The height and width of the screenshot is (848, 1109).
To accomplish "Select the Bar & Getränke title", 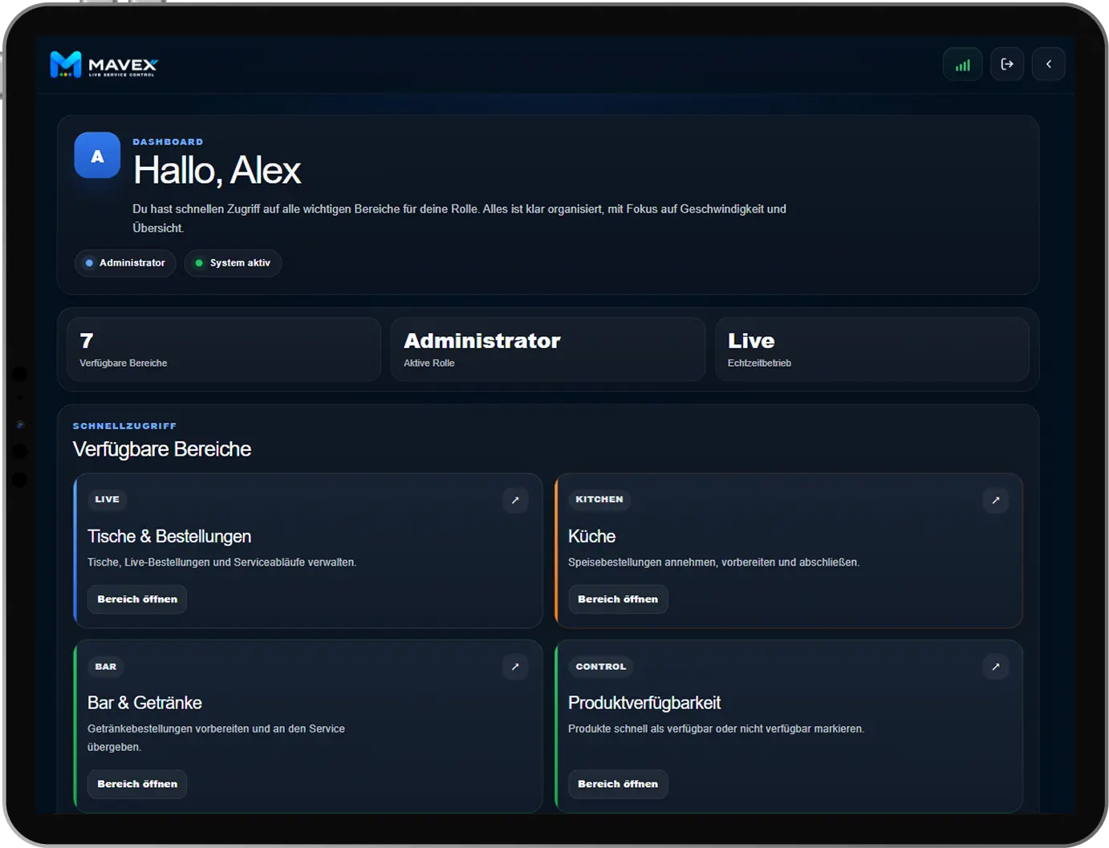I will [144, 703].
